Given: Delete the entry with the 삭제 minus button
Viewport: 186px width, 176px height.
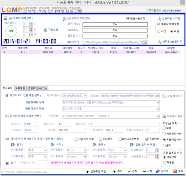Looking at the screenshot, I should (148, 171).
